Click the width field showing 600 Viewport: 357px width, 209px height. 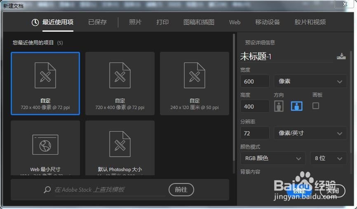point(255,81)
